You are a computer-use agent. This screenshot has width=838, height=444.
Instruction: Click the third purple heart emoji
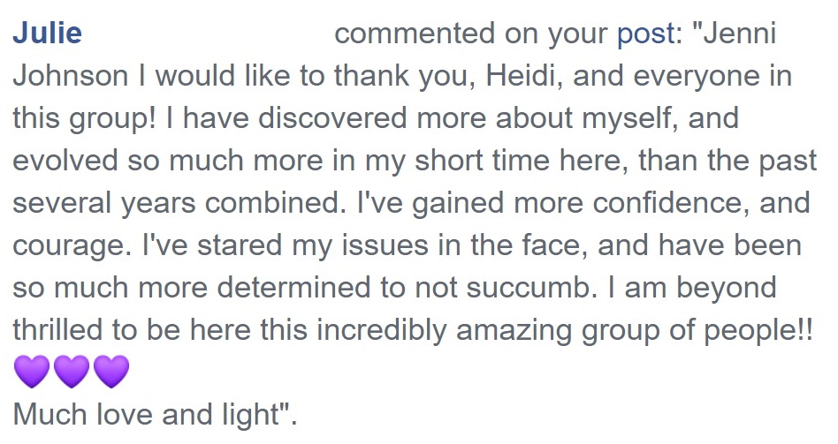(110, 371)
